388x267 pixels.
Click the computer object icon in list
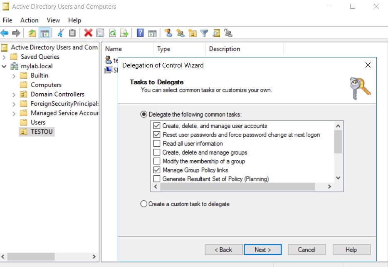(x=108, y=70)
